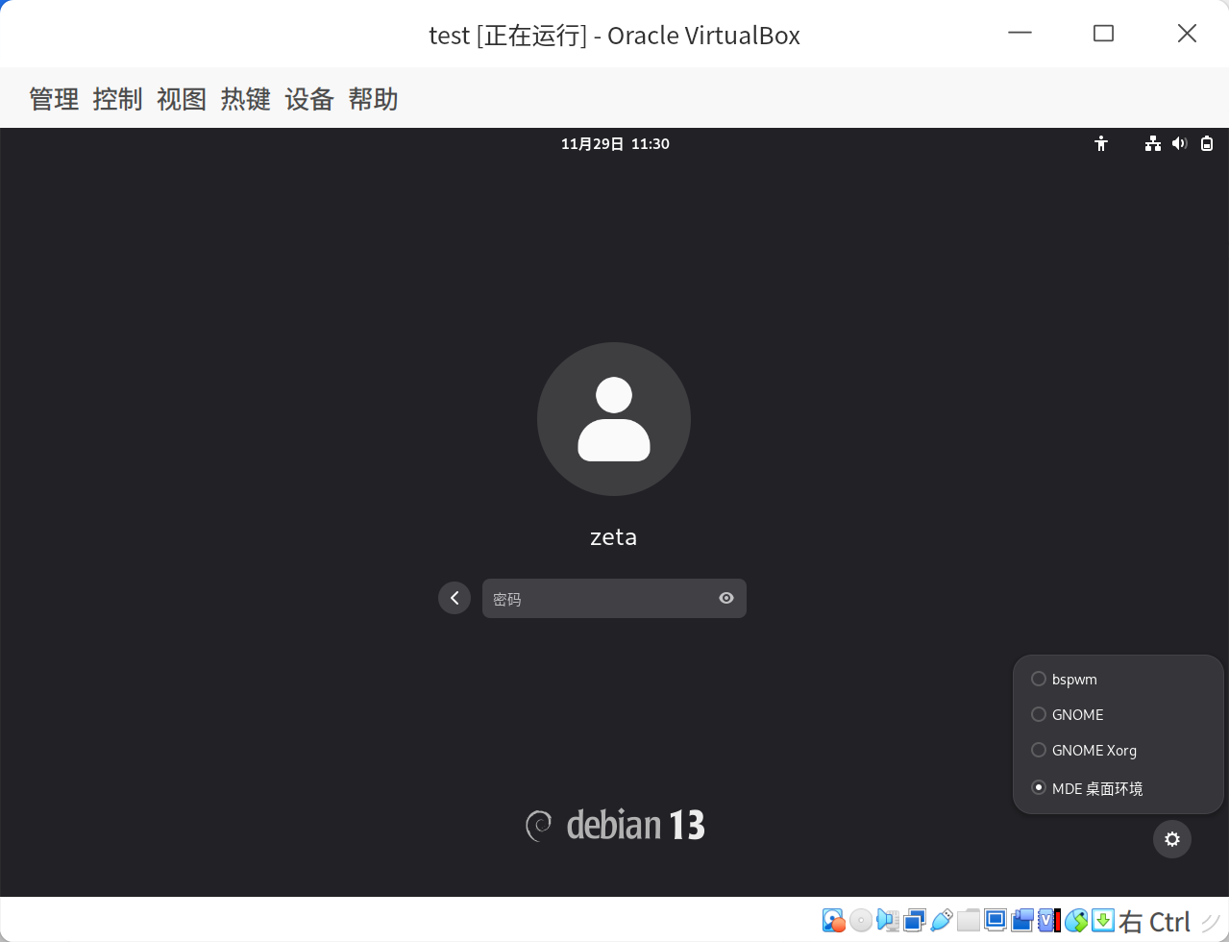Choose the GNOME session radio button
The image size is (1229, 942).
pyautogui.click(x=1039, y=714)
